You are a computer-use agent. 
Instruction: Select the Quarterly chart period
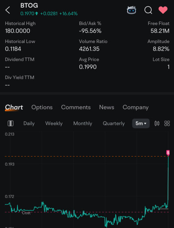114,123
